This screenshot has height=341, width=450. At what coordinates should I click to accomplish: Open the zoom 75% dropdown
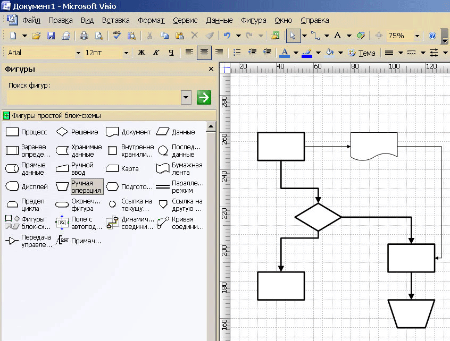tap(417, 36)
